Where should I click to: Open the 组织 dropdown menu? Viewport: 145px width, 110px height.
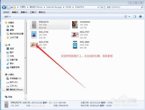pos(8,17)
